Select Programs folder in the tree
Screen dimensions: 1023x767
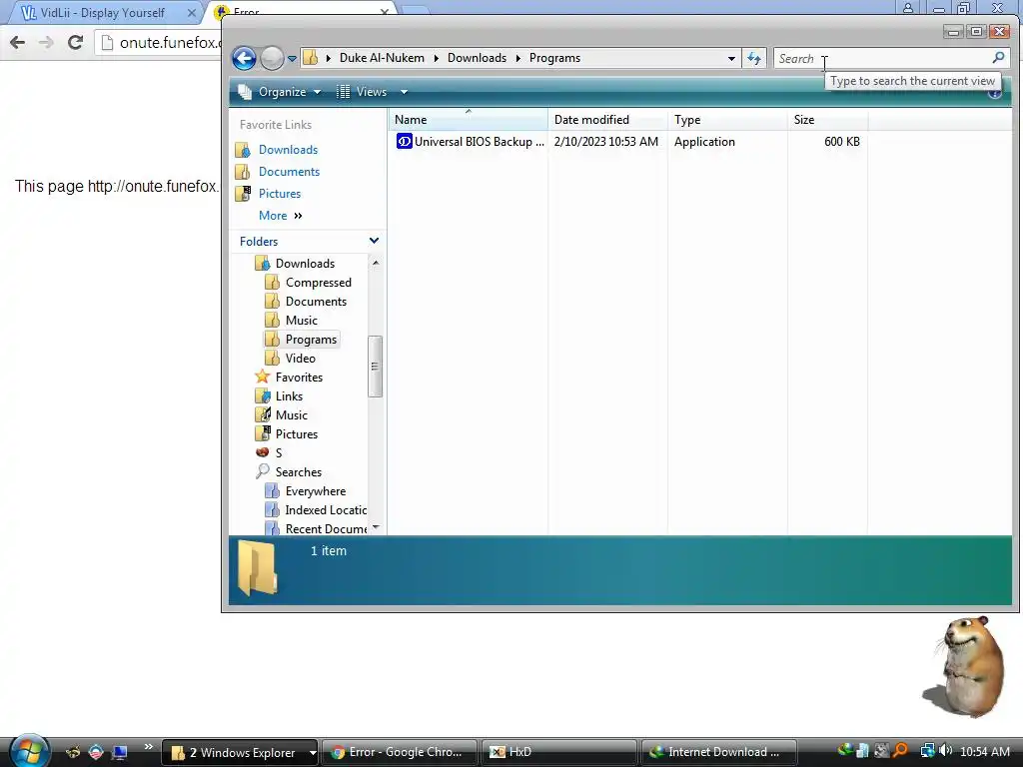[x=311, y=340]
